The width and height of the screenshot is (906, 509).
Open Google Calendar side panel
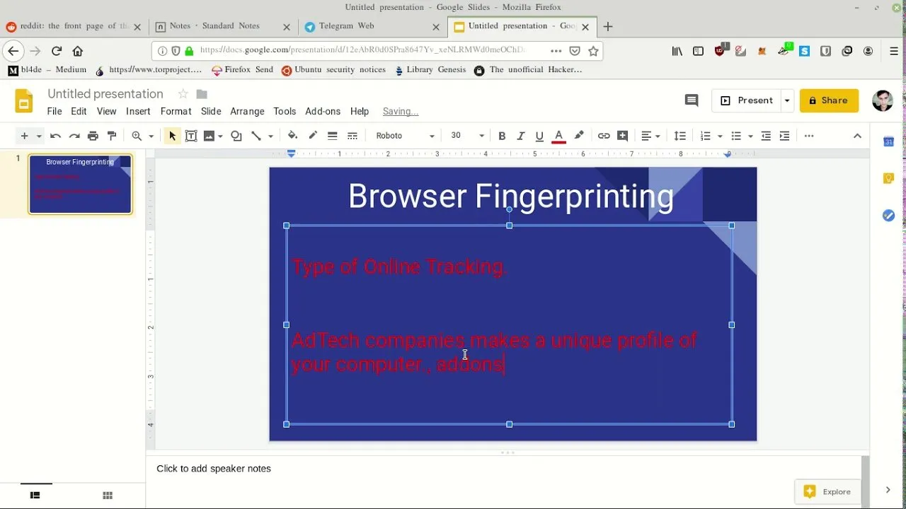coord(888,142)
